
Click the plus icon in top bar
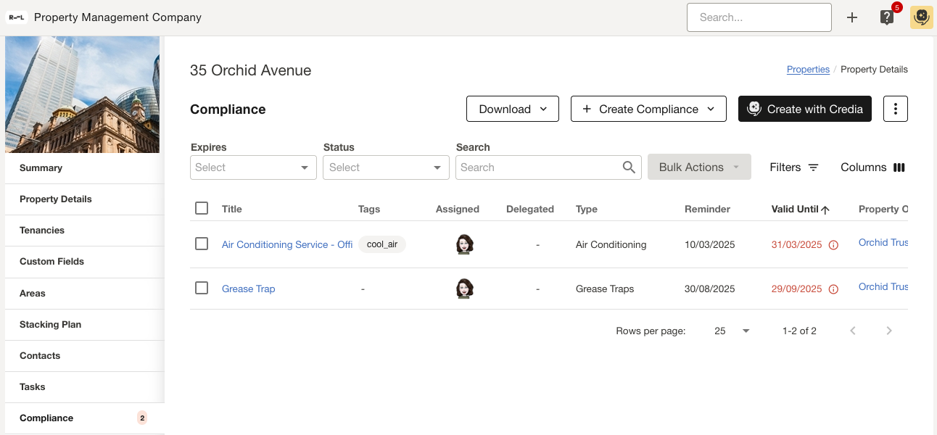click(852, 17)
